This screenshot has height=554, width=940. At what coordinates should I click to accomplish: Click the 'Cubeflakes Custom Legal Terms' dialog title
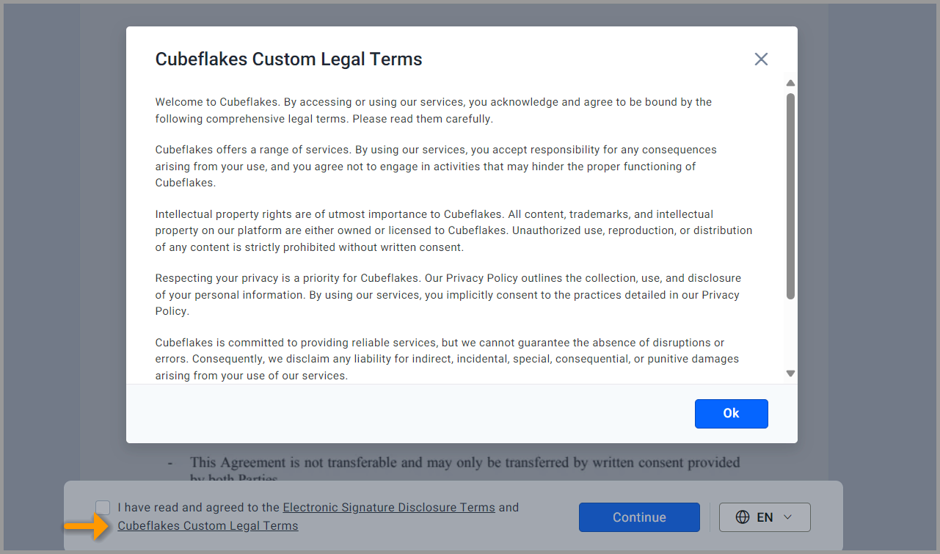288,59
